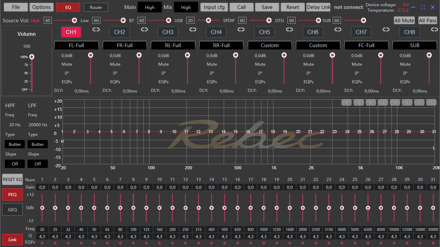Click the channel copy icon beside CH8
This screenshot has width=440, height=247.
coord(434,30)
